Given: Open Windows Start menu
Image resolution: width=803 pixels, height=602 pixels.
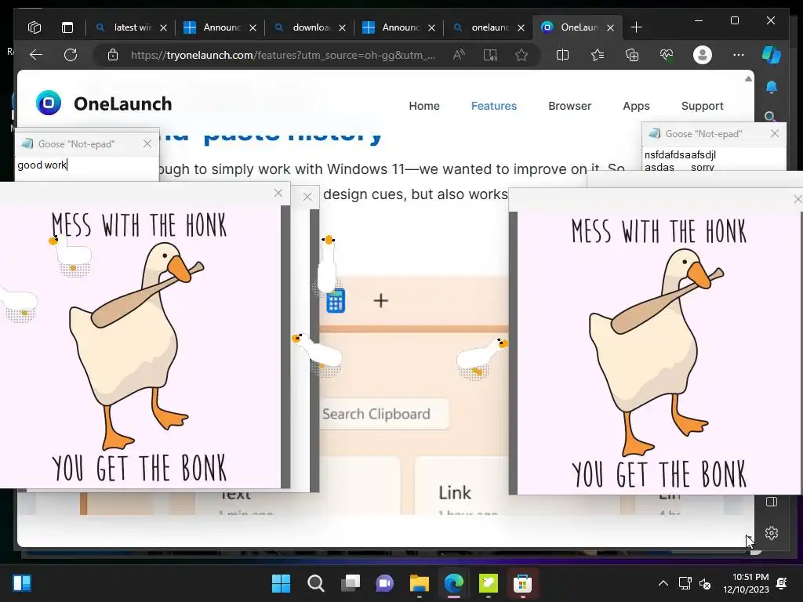Looking at the screenshot, I should (281, 583).
